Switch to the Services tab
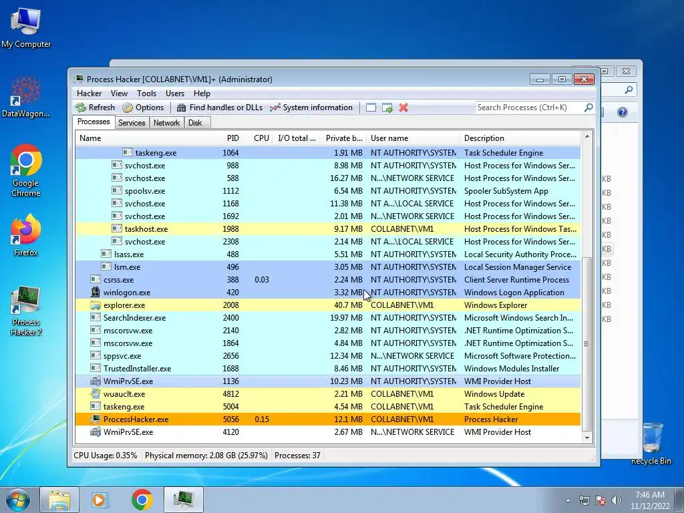 coord(132,123)
